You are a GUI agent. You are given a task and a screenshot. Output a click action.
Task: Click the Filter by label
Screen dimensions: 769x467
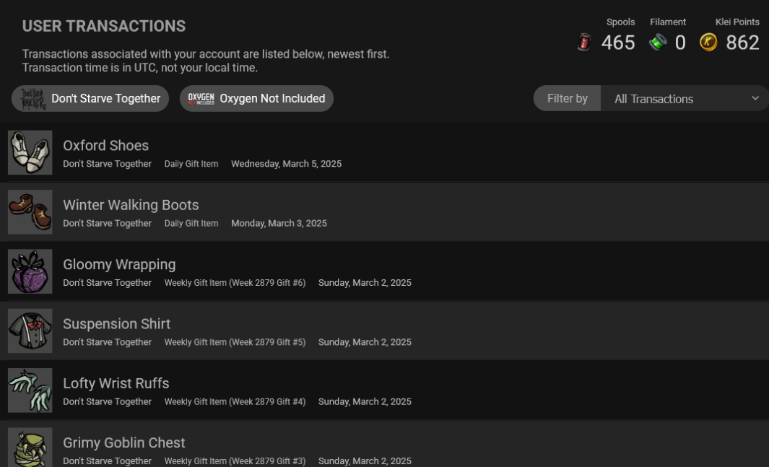(567, 98)
